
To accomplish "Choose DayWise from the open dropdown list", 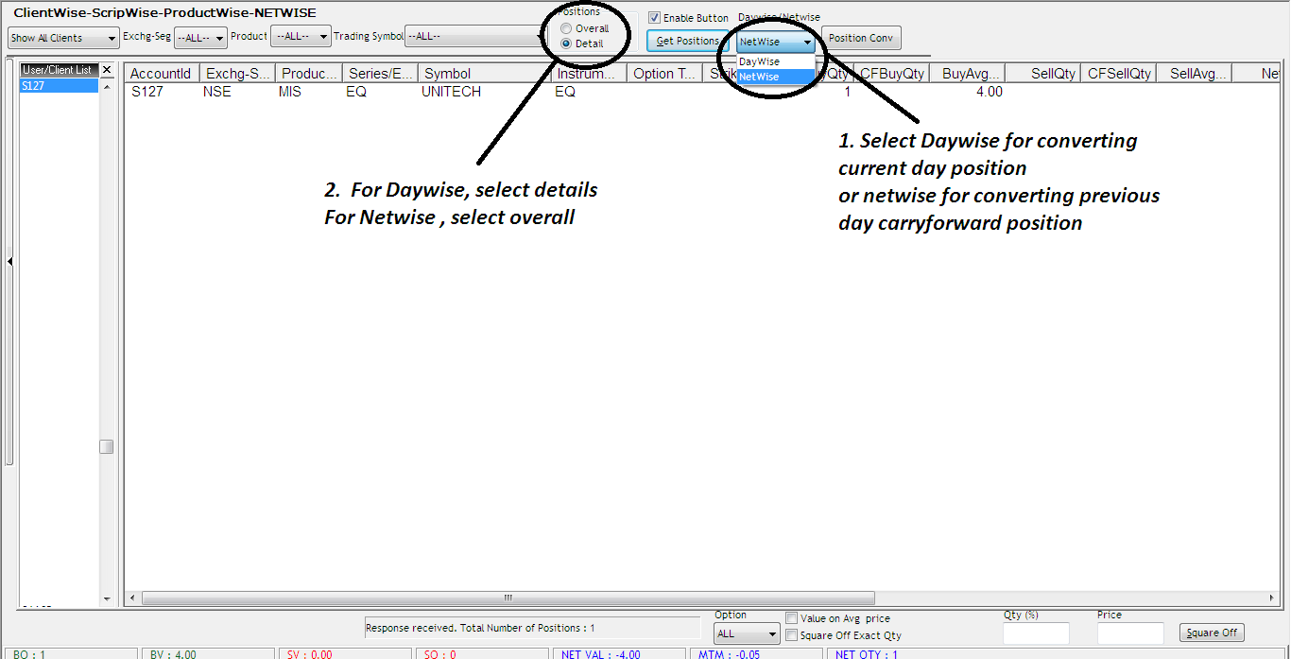I will pos(760,61).
